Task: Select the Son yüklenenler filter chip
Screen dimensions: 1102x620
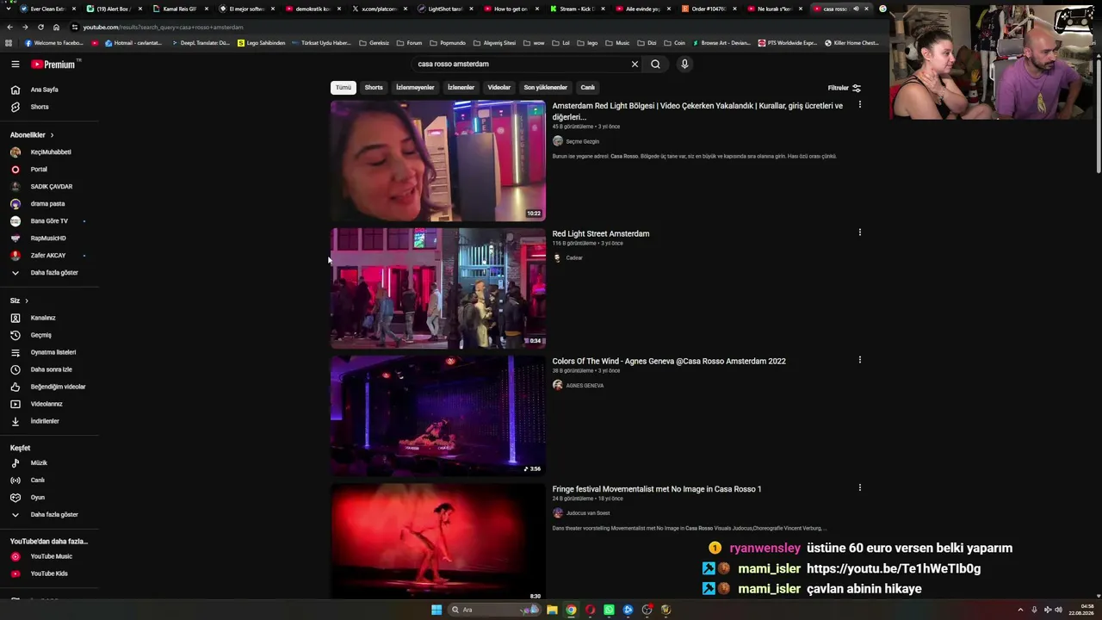Action: (x=546, y=88)
